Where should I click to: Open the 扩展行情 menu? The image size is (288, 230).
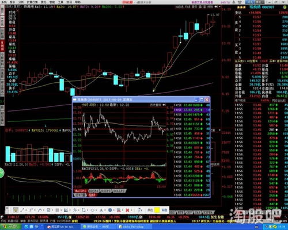(x=32, y=2)
